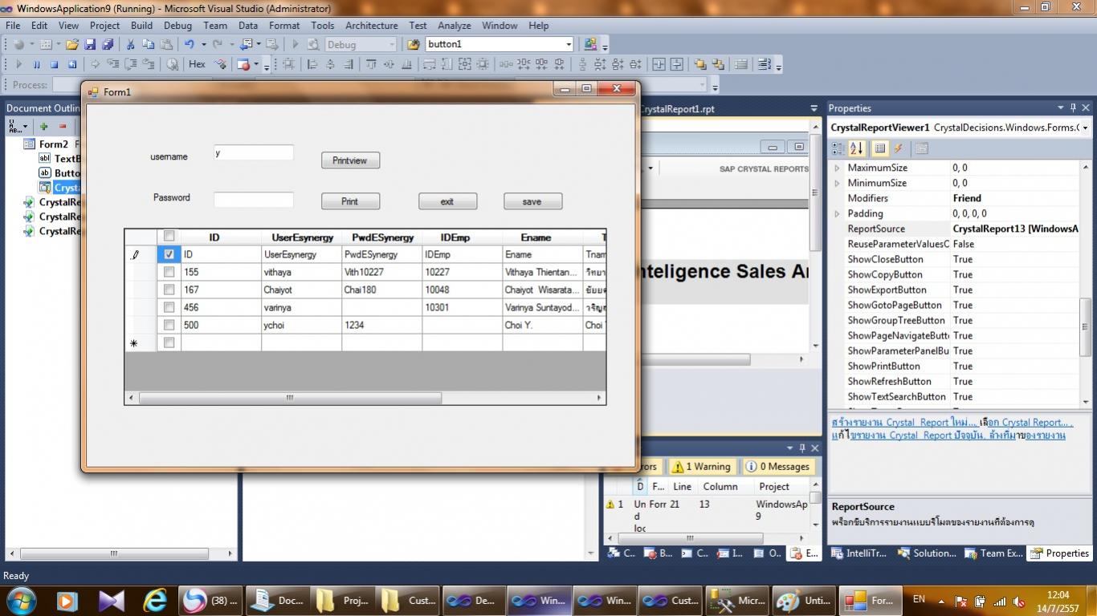This screenshot has width=1097, height=616.
Task: Click the Save icon in the toolbar
Action: [x=90, y=45]
